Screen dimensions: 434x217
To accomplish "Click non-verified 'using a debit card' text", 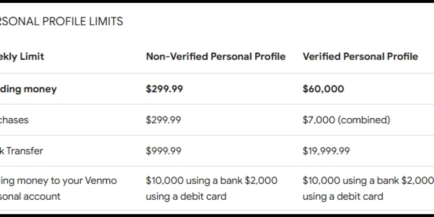I will 186,196.
